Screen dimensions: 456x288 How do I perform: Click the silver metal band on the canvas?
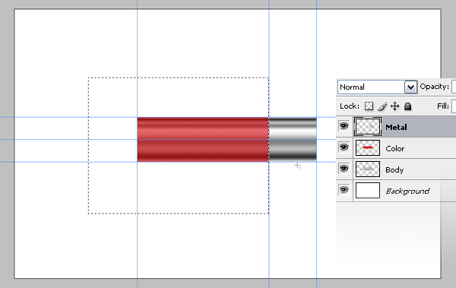pos(293,140)
